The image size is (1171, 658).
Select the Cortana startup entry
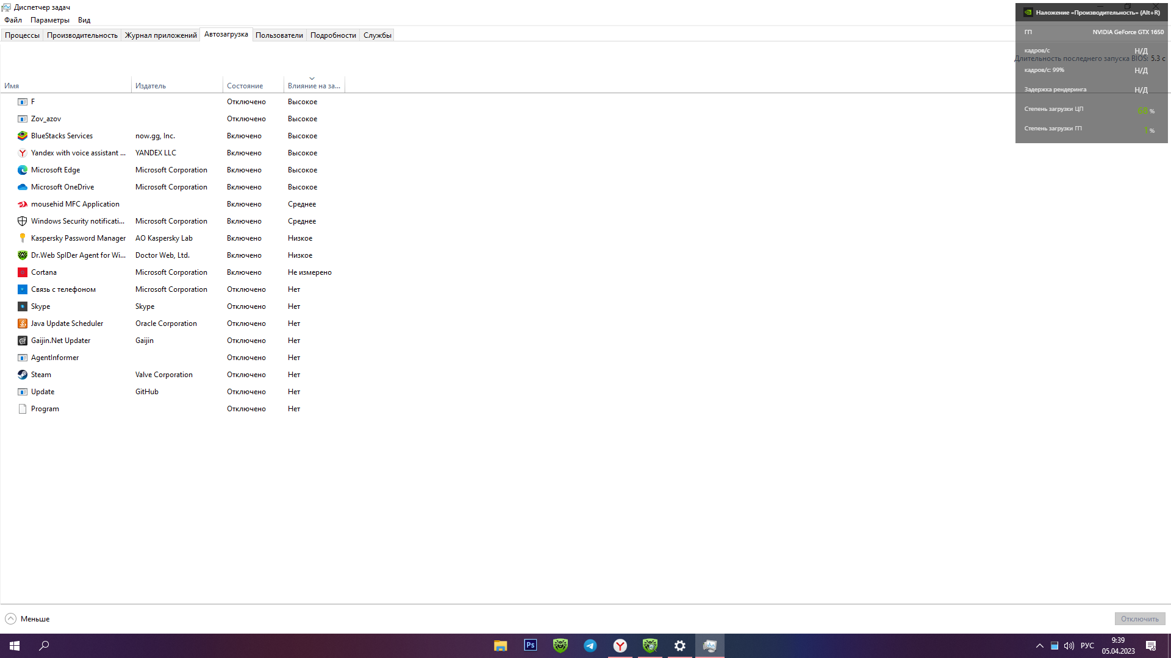coord(44,272)
